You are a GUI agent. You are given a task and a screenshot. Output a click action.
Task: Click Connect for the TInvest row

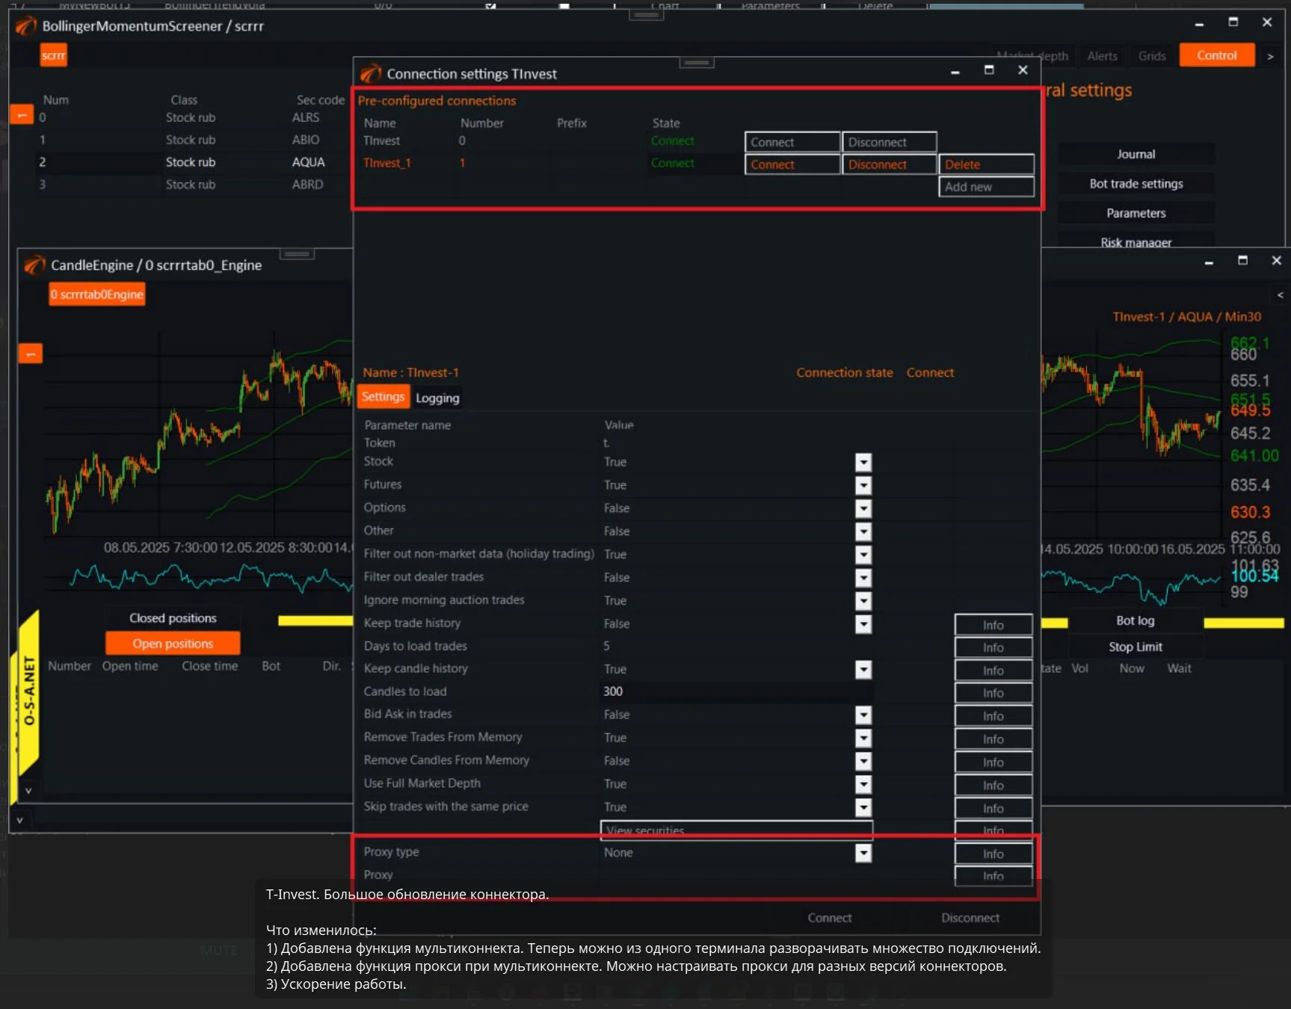pos(792,142)
